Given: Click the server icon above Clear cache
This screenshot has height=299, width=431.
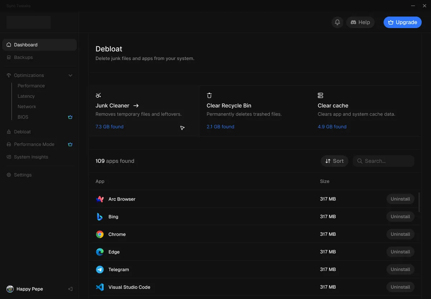Looking at the screenshot, I should (320, 95).
